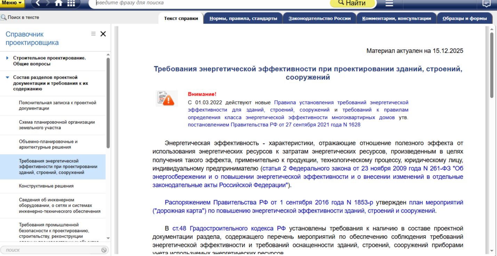Click the document scrollbar down arrow
Viewport: 497px width, 256px height.
click(492, 251)
